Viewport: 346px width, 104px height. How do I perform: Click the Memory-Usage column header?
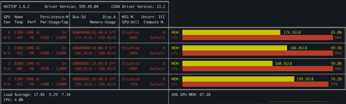coord(102,22)
